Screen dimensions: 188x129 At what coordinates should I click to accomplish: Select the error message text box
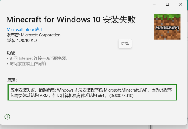(92, 92)
